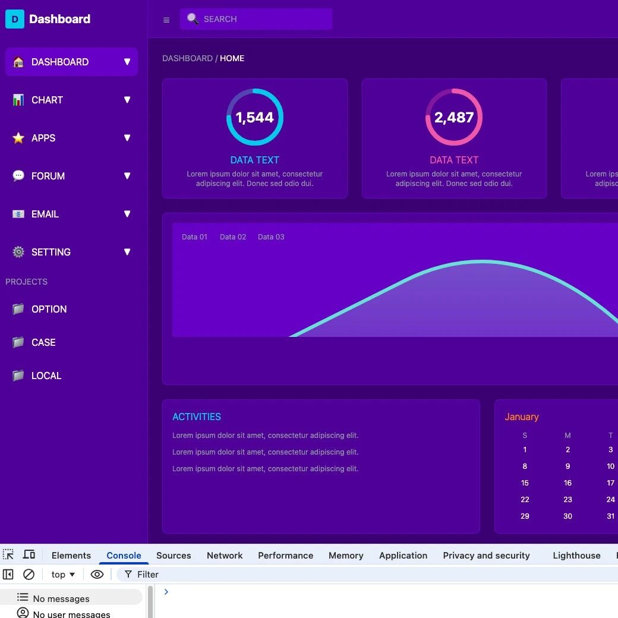Click the 1,544 circular progress ring
Viewport: 618px width, 618px height.
pyautogui.click(x=254, y=117)
